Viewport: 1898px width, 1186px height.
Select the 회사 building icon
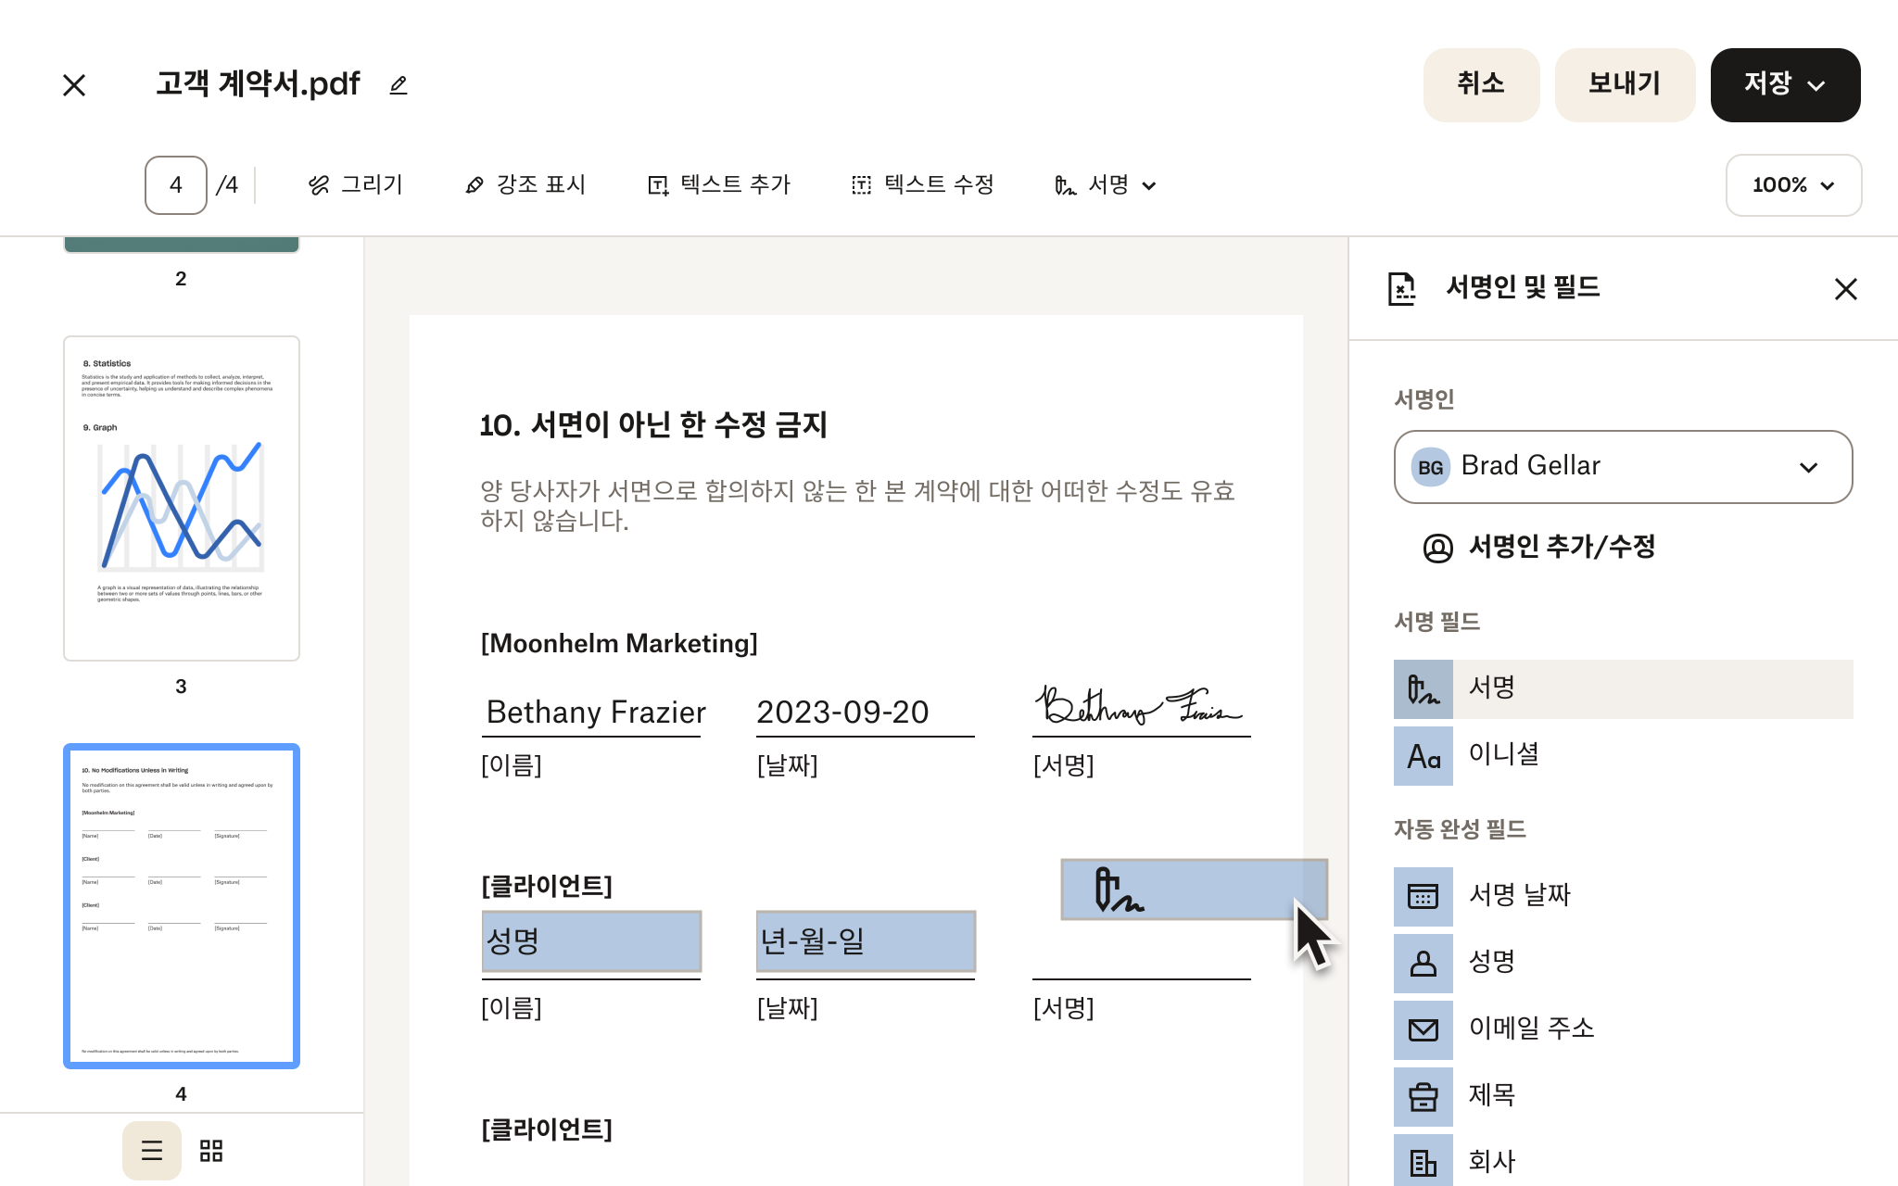point(1423,1160)
